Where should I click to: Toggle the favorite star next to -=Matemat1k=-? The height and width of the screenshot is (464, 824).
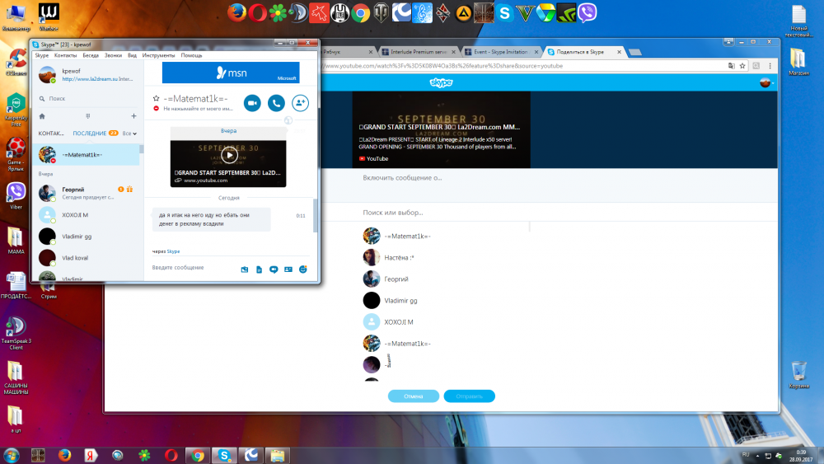point(156,98)
